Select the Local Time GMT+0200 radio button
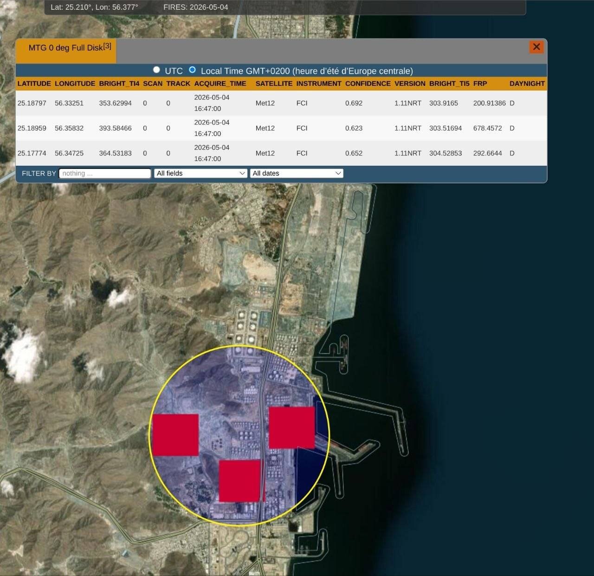Viewport: 594px width, 576px height. [x=192, y=70]
